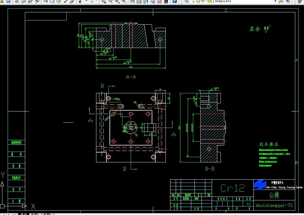Image resolution: width=304 pixels, height=215 pixels.
Task: Open the Text Style icon
Action: point(300,1)
